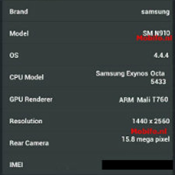Tap the Samsung Exynos Octa text
Viewport: 175px width, 175px height.
(130, 74)
